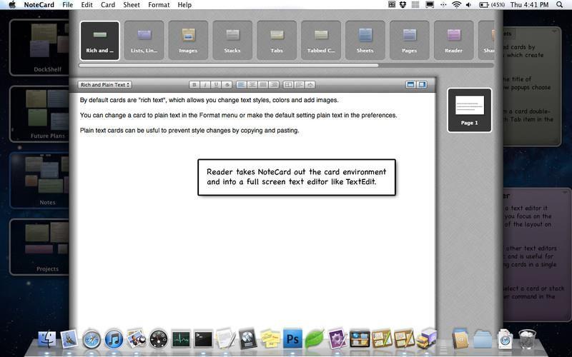Open the Reader card in the strip
572x357 pixels.
point(453,40)
